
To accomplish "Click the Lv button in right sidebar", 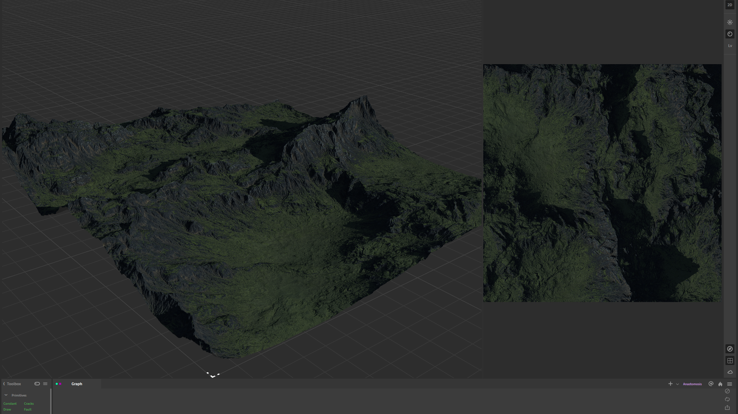I will click(x=730, y=46).
